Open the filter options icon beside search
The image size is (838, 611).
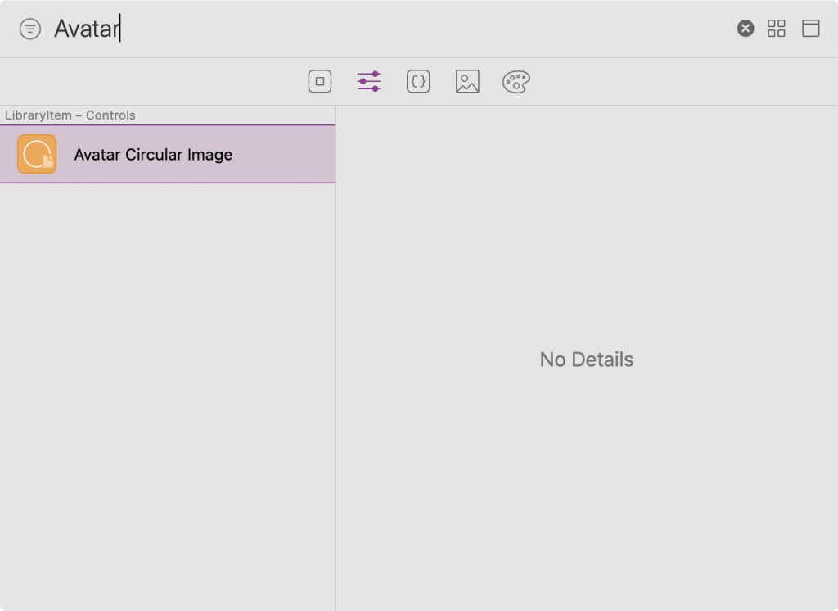pos(30,29)
